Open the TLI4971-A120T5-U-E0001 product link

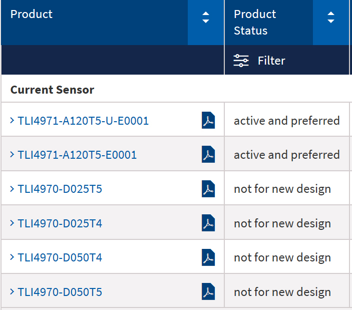pyautogui.click(x=83, y=121)
